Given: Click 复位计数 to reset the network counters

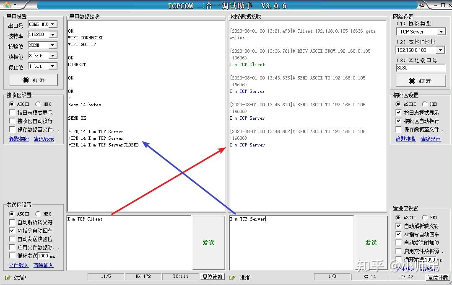Looking at the screenshot, I should tap(439, 277).
